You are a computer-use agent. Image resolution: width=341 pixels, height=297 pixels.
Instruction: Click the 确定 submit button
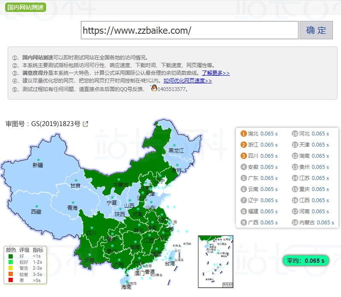point(316,30)
